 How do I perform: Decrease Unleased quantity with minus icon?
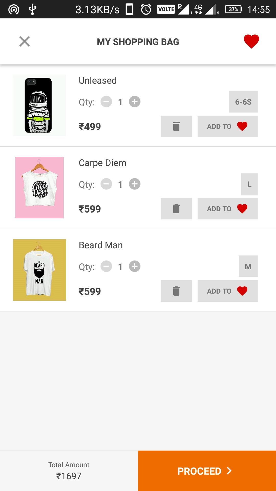[x=106, y=102]
